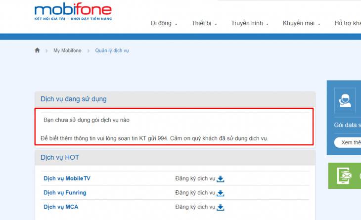Click the Dịch vụ đang sử dụng header
Screen dimensions: 361x220
coord(73,99)
